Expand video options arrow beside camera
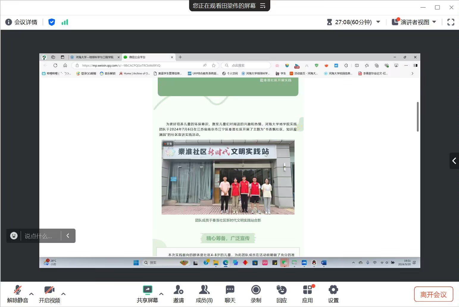 [x=63, y=294]
